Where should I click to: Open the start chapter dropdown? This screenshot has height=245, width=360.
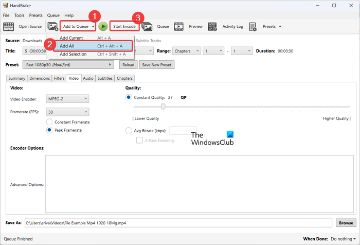[213, 51]
